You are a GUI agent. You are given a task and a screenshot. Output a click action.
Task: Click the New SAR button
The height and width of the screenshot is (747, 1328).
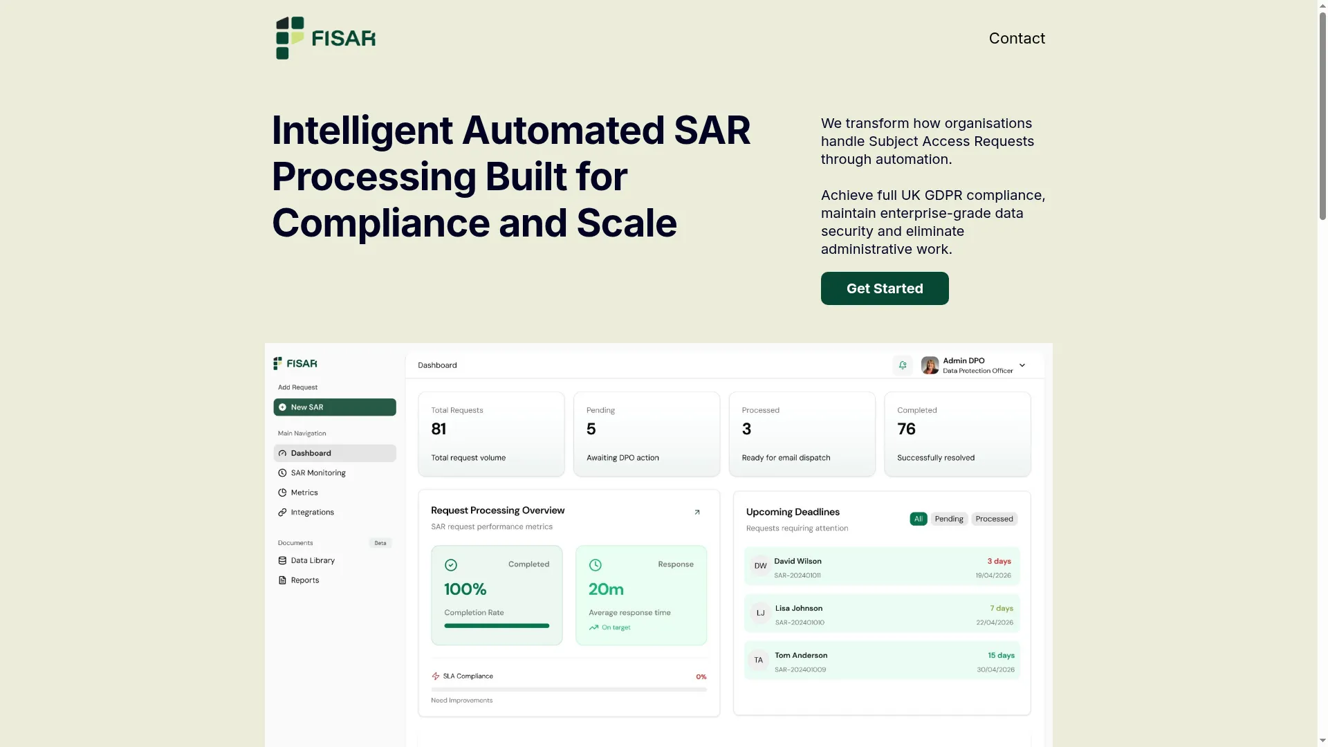tap(335, 407)
